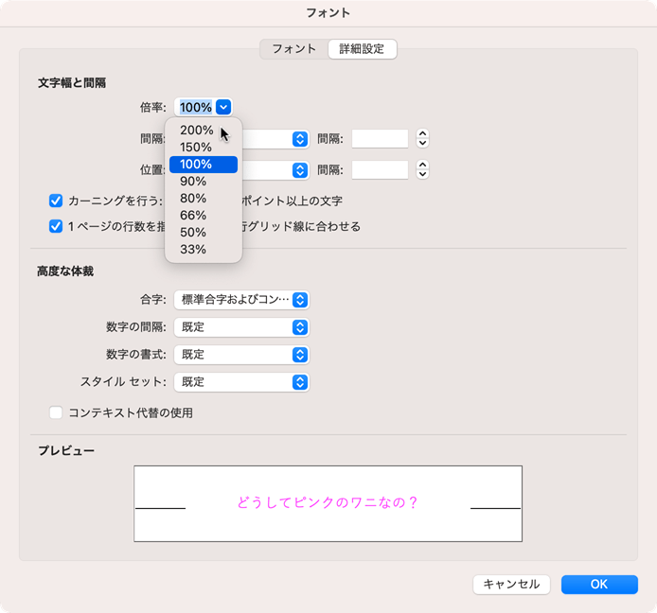Open the 数字の間隔 dropdown
The image size is (657, 613).
click(x=241, y=327)
